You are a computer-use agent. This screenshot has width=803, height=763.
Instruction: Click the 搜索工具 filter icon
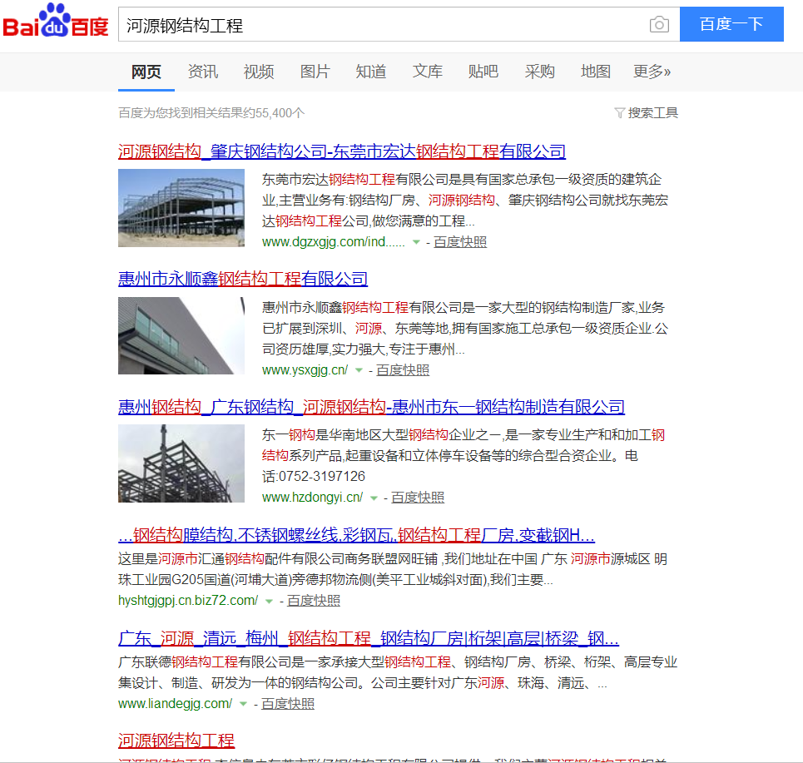click(619, 112)
